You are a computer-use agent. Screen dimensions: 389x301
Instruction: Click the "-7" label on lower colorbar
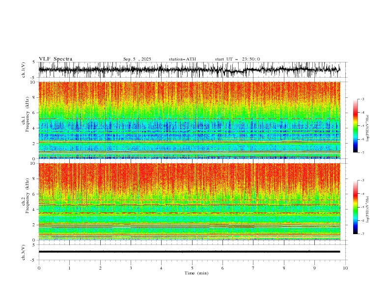(362, 234)
